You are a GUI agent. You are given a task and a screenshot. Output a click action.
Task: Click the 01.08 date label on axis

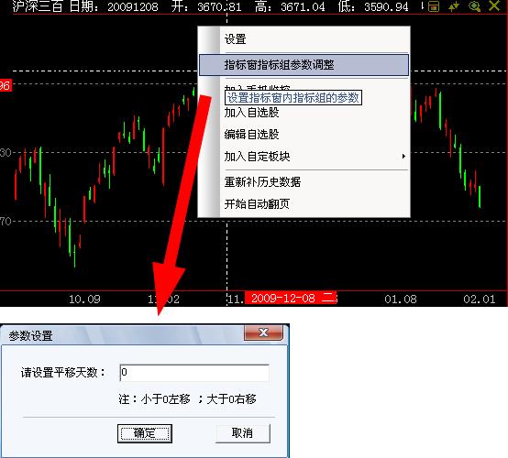click(x=401, y=299)
